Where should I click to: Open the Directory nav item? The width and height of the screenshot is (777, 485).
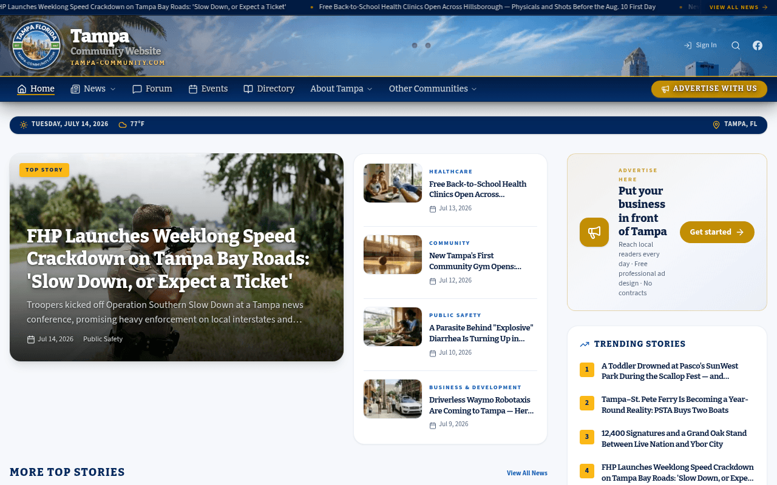tap(269, 89)
